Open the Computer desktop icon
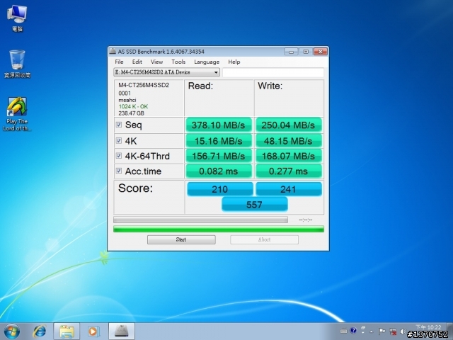 pos(17,18)
